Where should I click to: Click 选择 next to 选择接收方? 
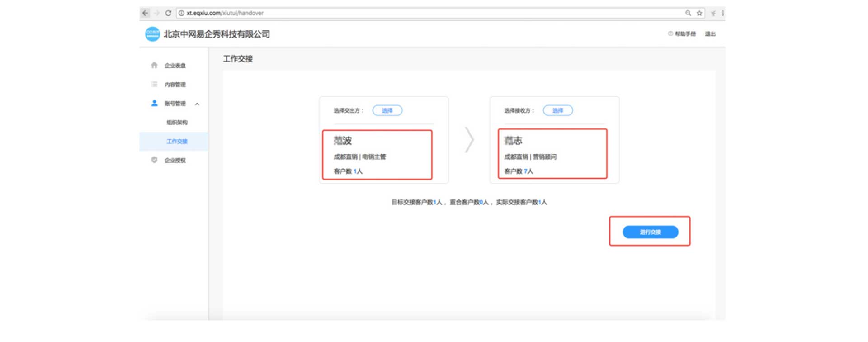coord(557,110)
